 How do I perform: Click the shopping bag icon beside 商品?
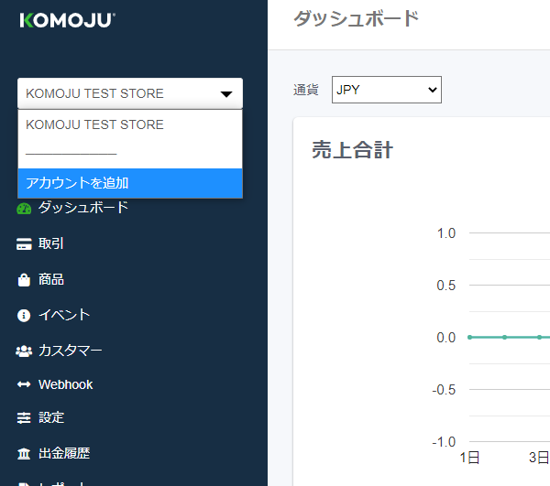pos(24,280)
